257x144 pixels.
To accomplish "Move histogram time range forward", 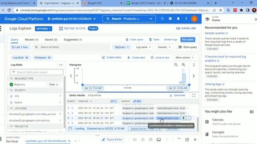I will (194, 76).
